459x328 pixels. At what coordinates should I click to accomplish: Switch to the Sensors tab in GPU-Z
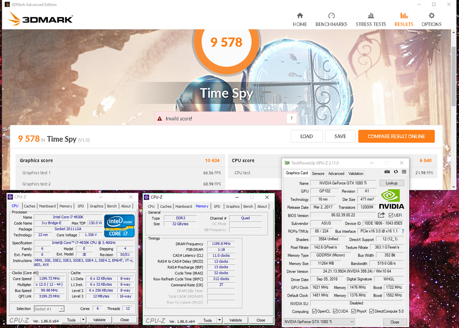(318, 174)
